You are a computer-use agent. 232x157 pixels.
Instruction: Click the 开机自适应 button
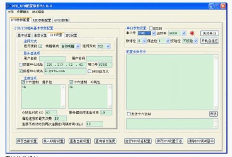[x=209, y=41]
